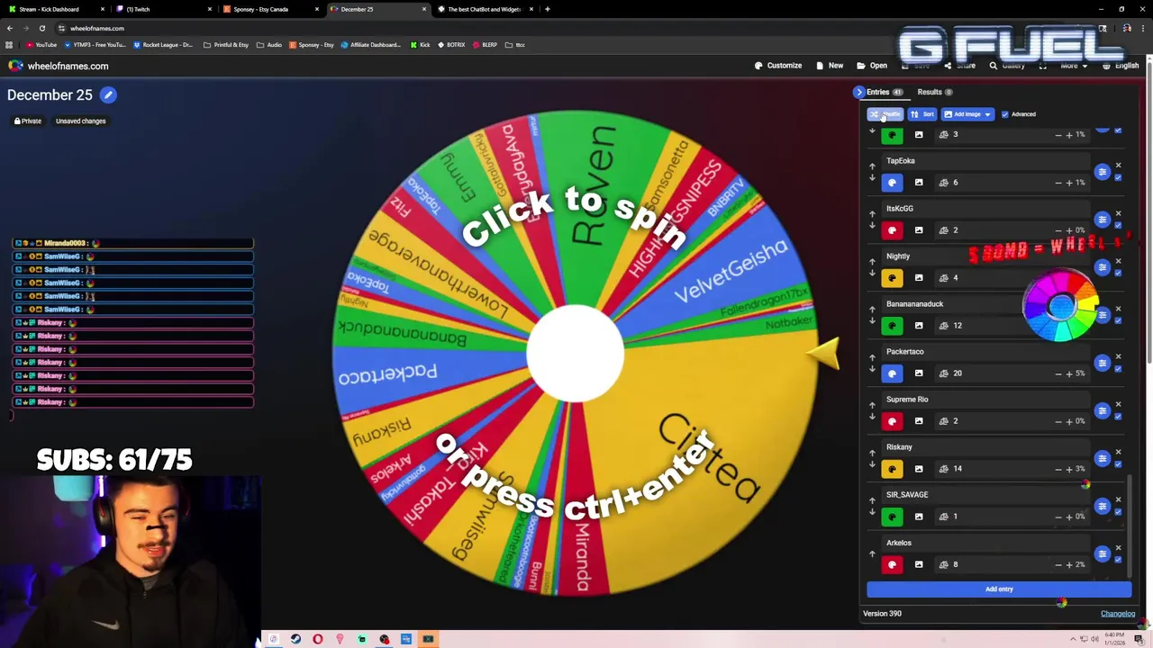Delete the TapEoka entry with X
Screen dimensions: 1153x648
coord(1119,165)
